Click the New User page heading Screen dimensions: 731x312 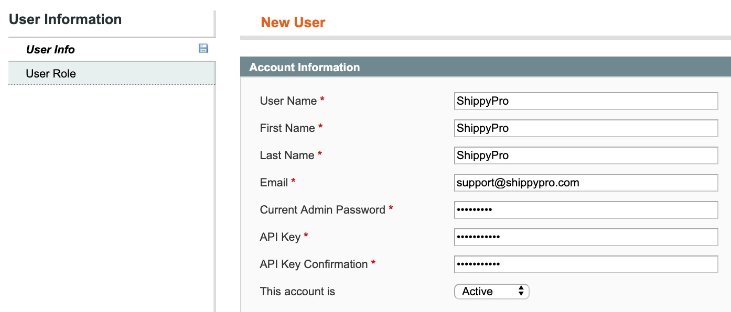point(293,23)
